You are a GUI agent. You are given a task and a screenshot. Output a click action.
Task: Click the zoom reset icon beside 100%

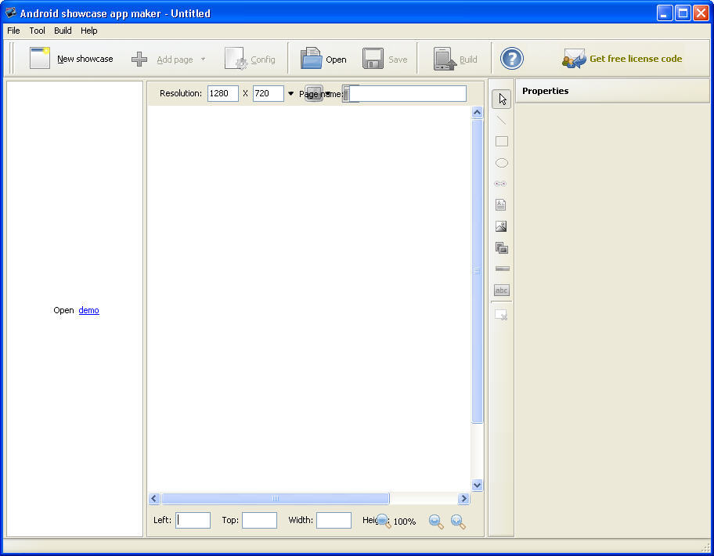[x=384, y=521]
